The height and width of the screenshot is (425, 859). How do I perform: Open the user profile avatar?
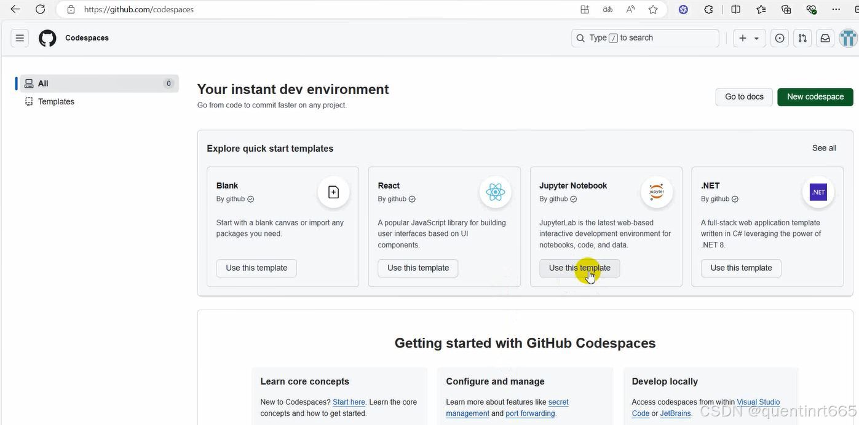[849, 38]
